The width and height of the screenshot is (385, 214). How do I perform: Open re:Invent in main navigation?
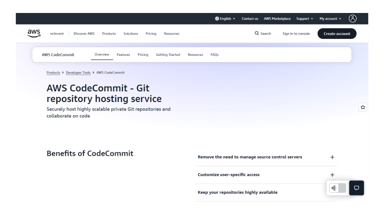(57, 34)
